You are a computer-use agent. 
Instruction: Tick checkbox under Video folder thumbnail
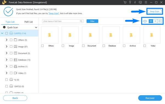(144, 46)
